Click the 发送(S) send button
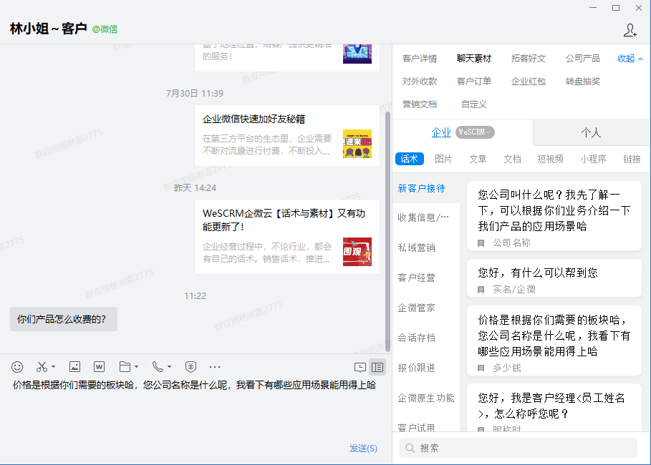Viewport: 651px width, 465px height. coord(363,449)
